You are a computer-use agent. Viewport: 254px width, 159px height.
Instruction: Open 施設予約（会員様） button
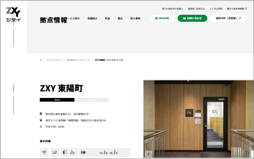pyautogui.click(x=228, y=18)
